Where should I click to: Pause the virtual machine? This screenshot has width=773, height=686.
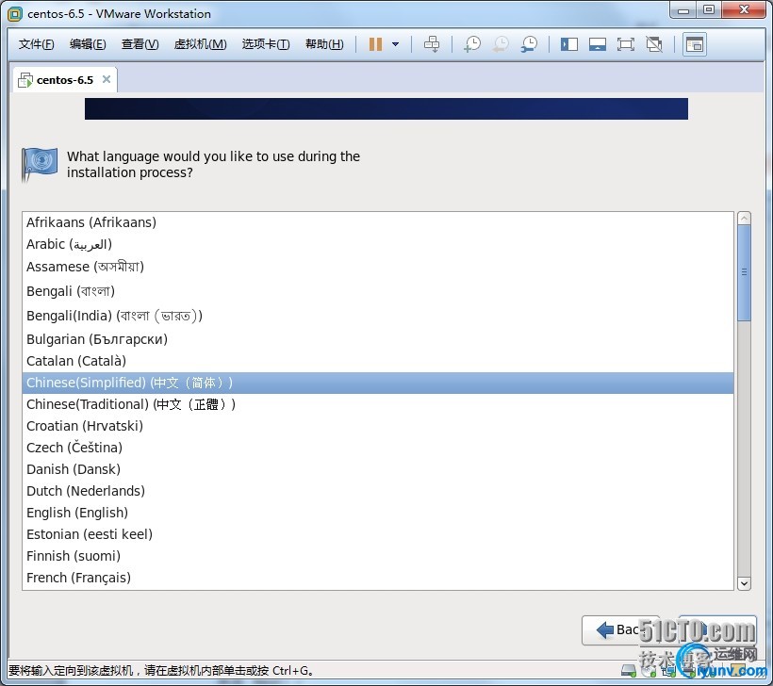[x=375, y=44]
